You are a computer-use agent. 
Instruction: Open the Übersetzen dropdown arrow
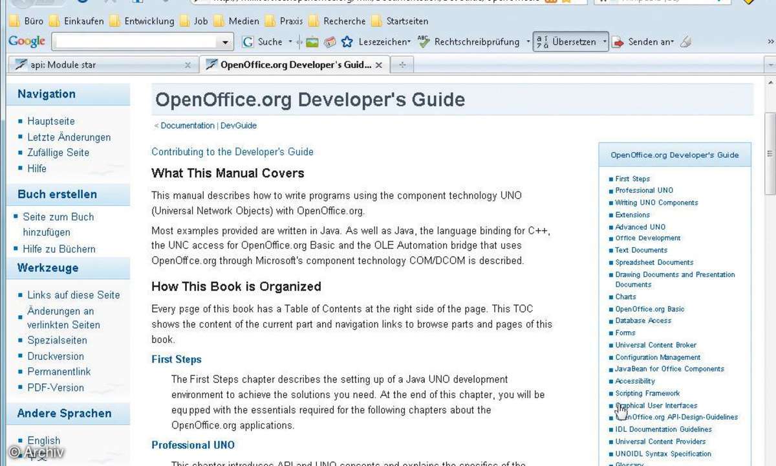coord(605,42)
